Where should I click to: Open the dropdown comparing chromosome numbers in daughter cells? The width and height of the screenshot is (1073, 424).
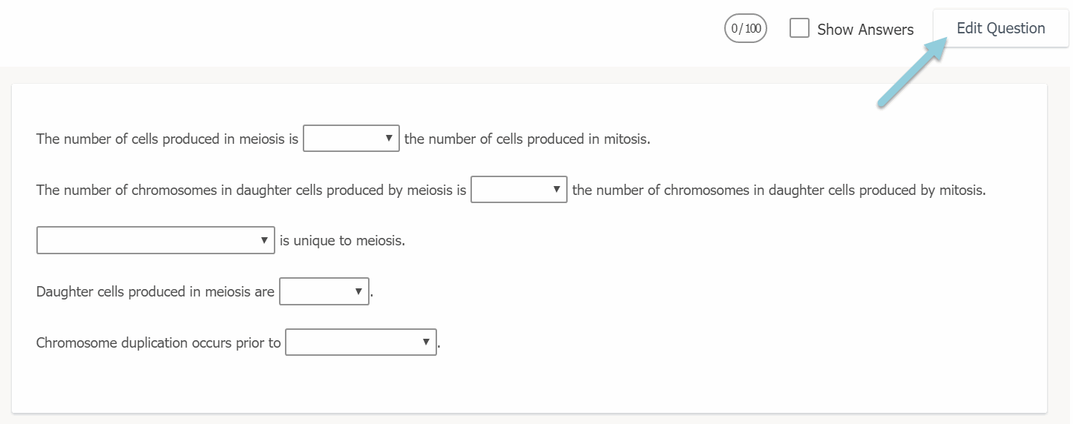coord(519,190)
